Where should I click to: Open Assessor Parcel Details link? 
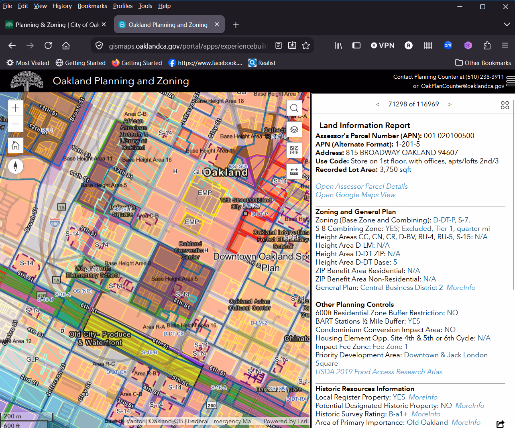tap(362, 186)
